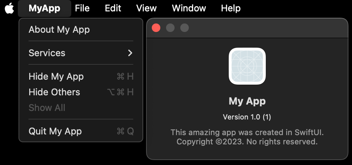Viewport: 352px width, 165px height.
Task: Open the Window menu
Action: tap(189, 8)
